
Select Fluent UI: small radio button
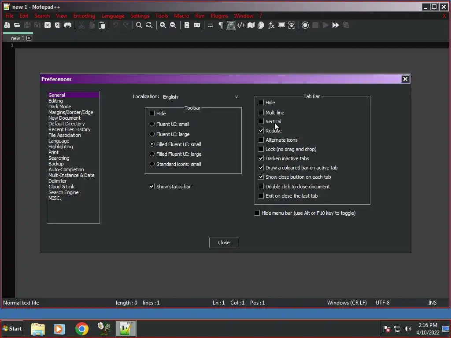pos(152,124)
